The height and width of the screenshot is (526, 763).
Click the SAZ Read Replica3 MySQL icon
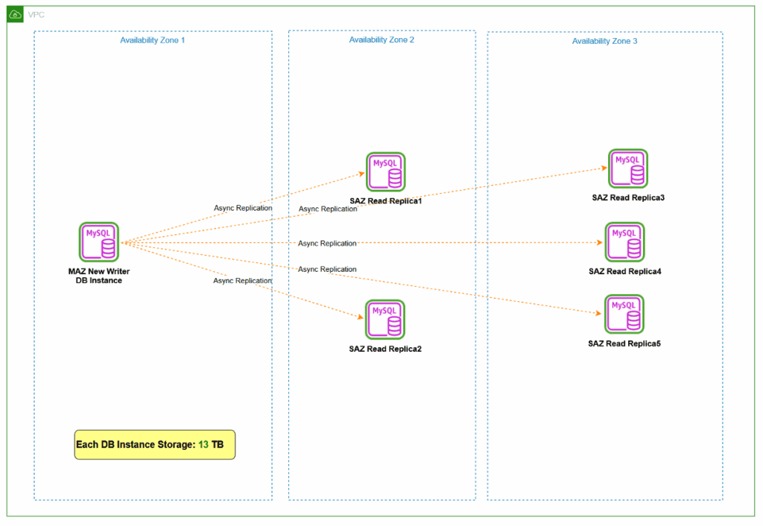point(627,168)
